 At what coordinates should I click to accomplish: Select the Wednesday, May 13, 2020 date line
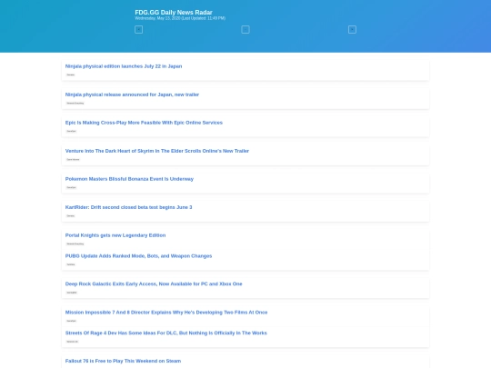coord(180,18)
